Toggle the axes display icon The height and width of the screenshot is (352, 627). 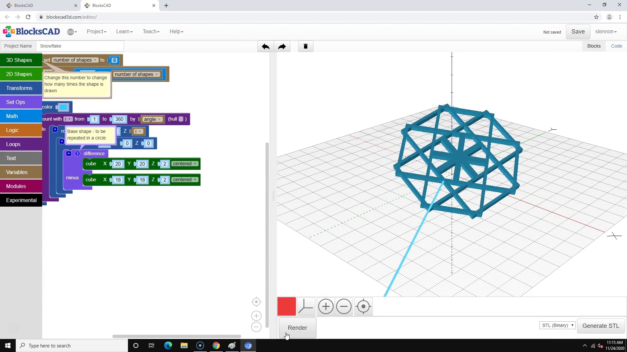click(x=306, y=306)
